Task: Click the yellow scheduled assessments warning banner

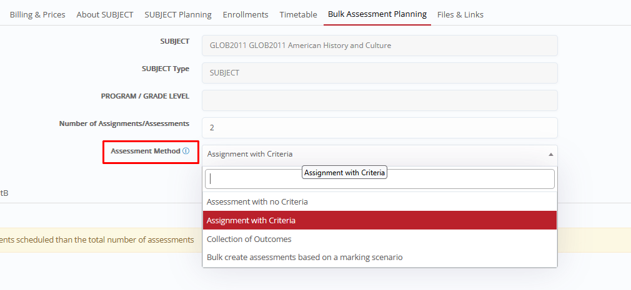Action: click(100, 239)
